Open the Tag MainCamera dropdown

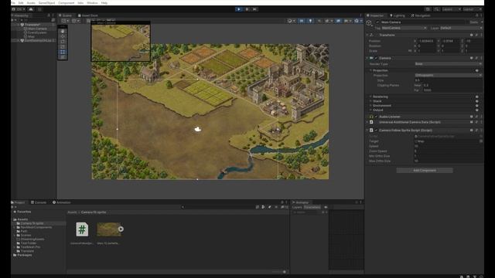(404, 28)
